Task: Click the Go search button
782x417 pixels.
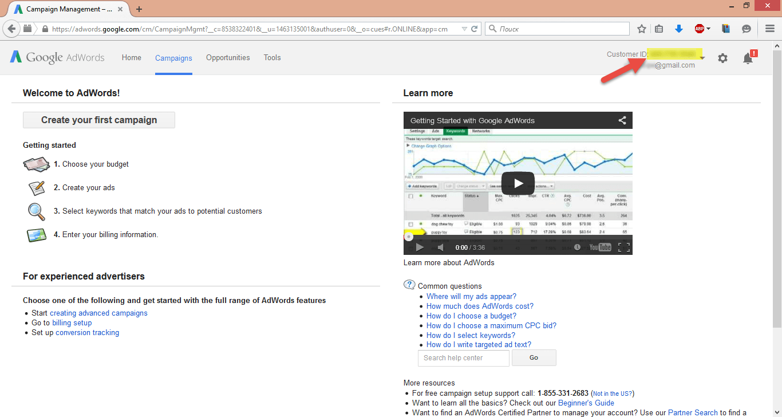Action: pyautogui.click(x=534, y=358)
